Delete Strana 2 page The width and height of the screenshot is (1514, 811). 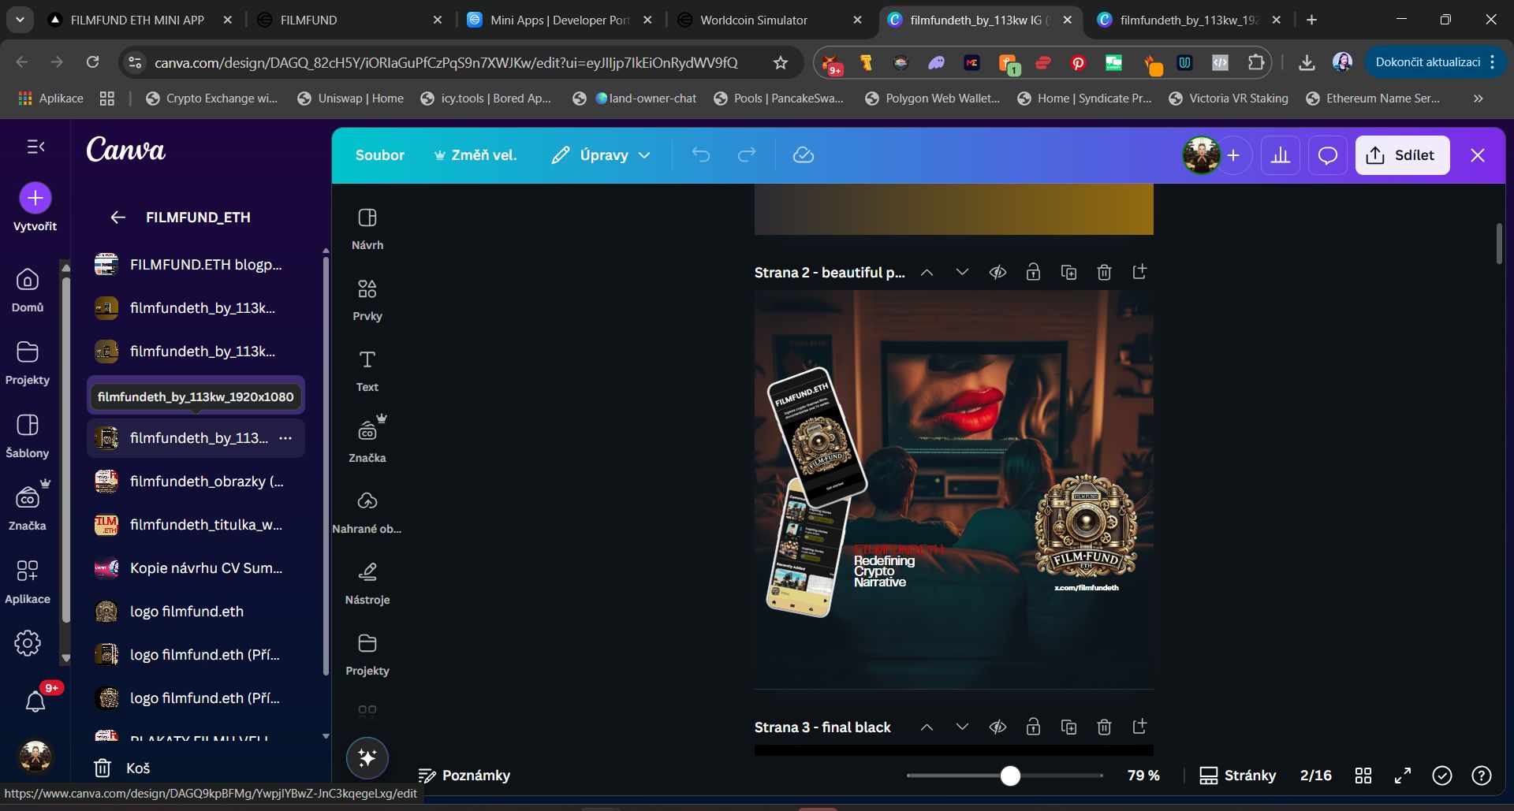tap(1104, 273)
